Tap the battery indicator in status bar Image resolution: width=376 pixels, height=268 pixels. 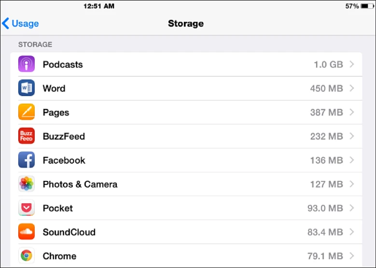coord(366,6)
